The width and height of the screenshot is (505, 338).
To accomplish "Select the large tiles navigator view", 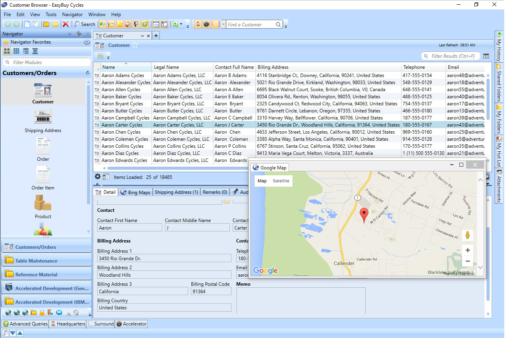I will coord(7,51).
